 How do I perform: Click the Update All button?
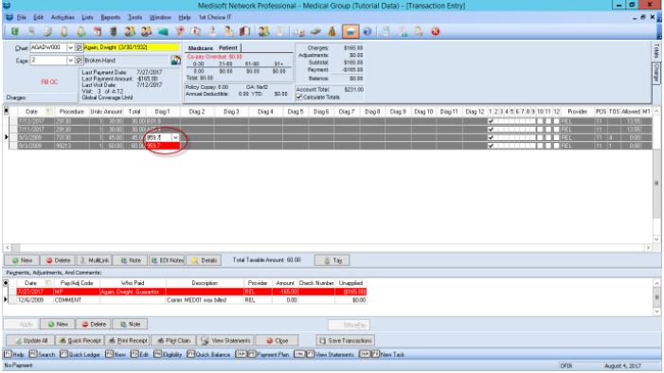pos(30,341)
